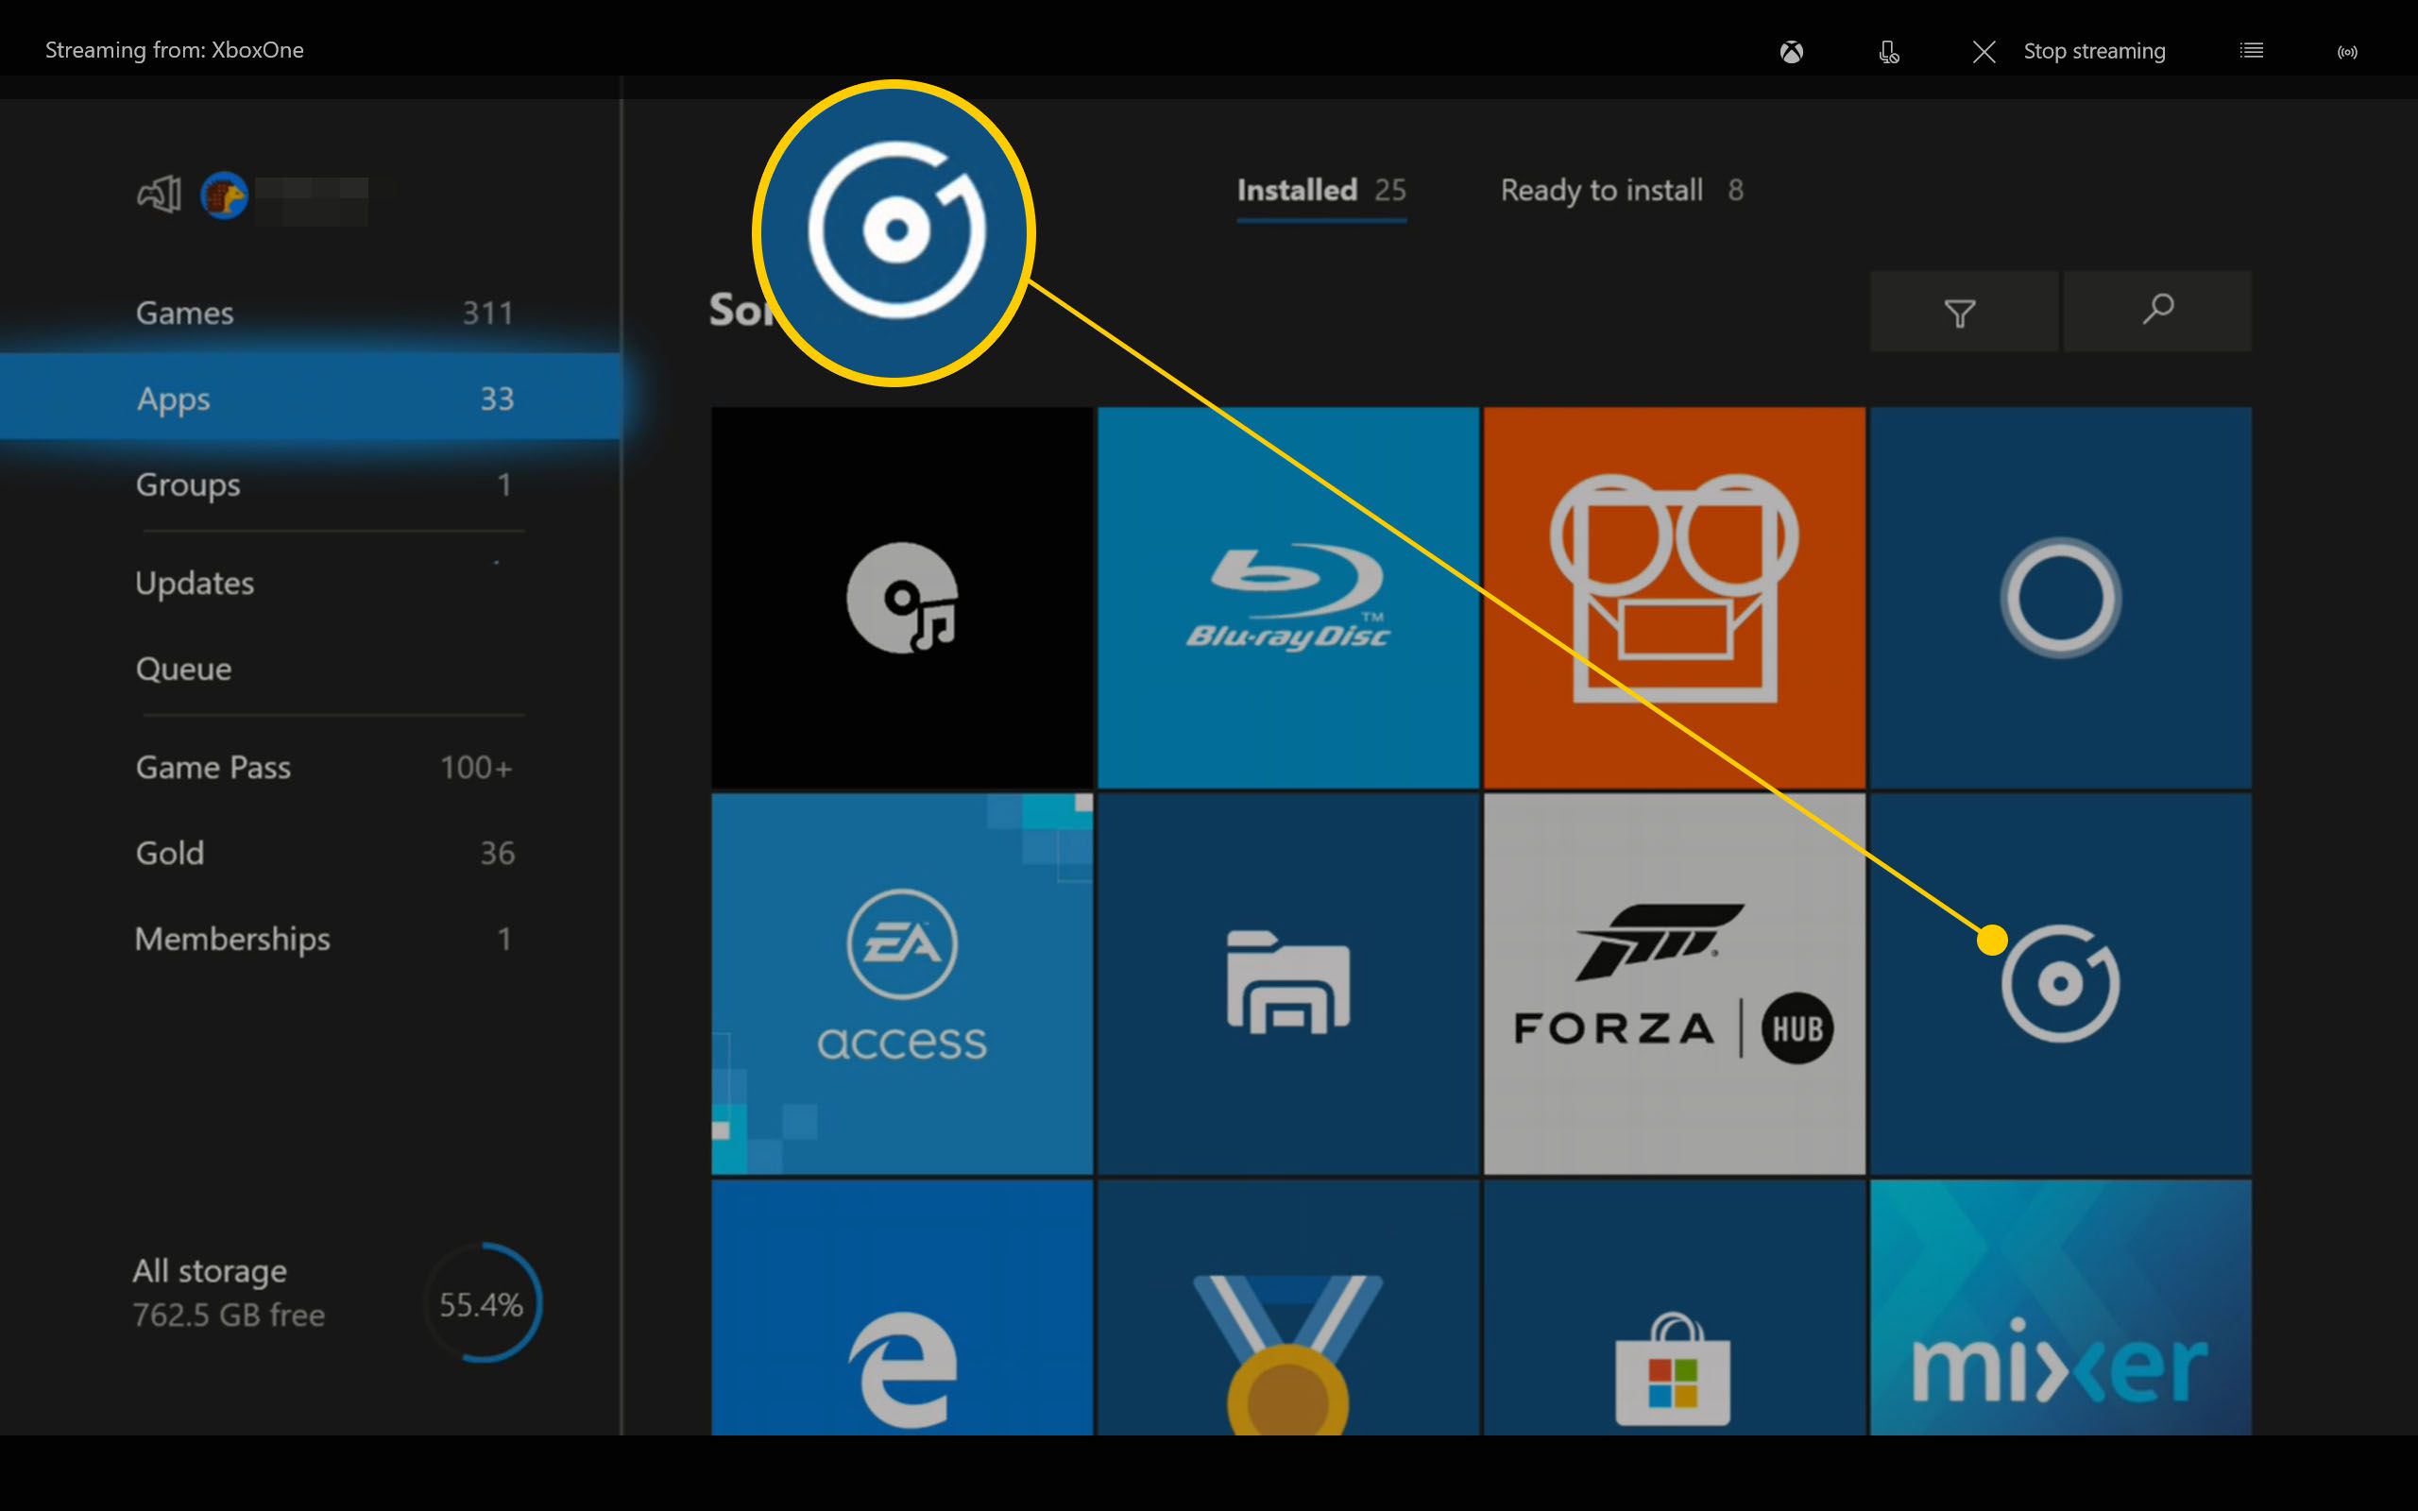Click the X icon beside Stop streaming
Viewport: 2418px width, 1511px height.
point(1984,52)
